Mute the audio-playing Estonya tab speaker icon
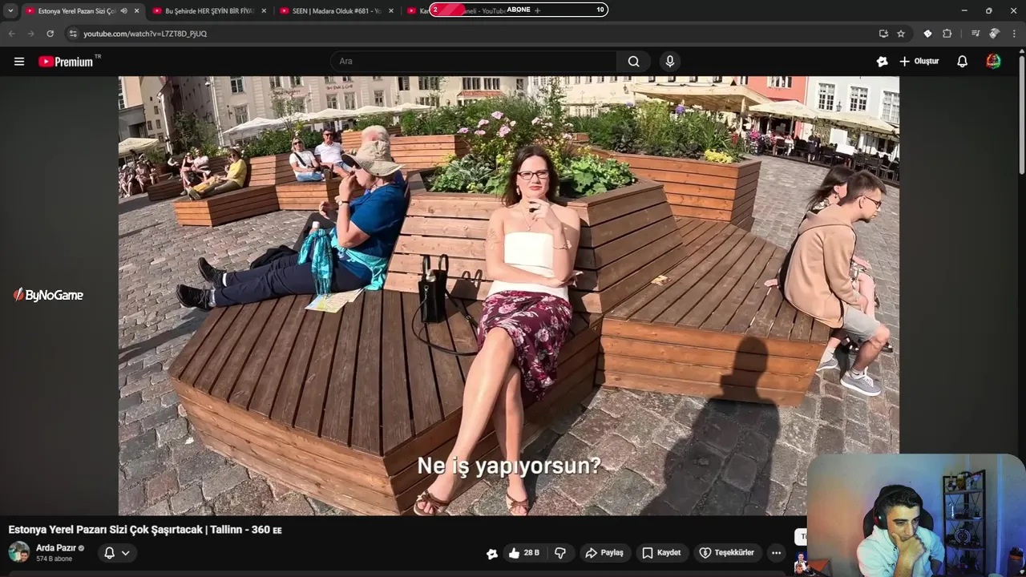Image resolution: width=1026 pixels, height=577 pixels. (123, 10)
